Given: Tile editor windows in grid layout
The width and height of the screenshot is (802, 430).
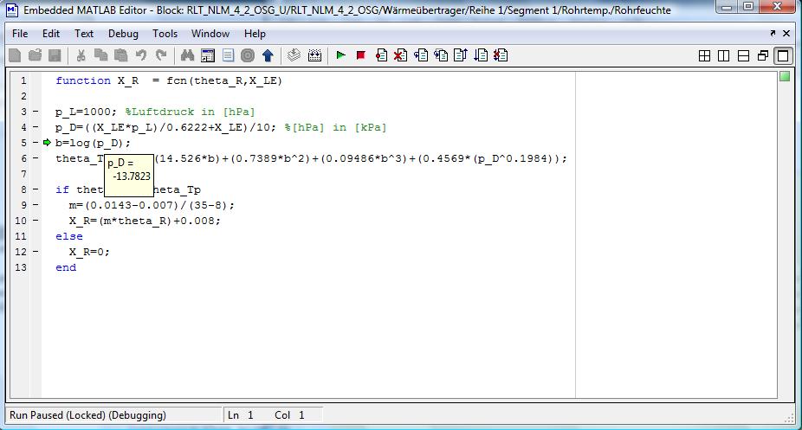Looking at the screenshot, I should coord(704,55).
